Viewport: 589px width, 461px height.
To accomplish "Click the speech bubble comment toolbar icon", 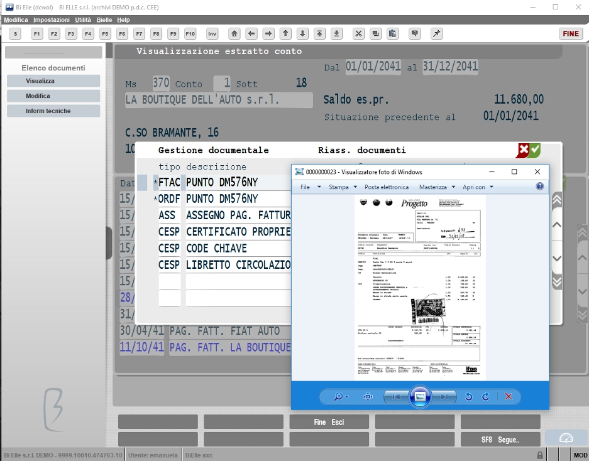I will 414,34.
